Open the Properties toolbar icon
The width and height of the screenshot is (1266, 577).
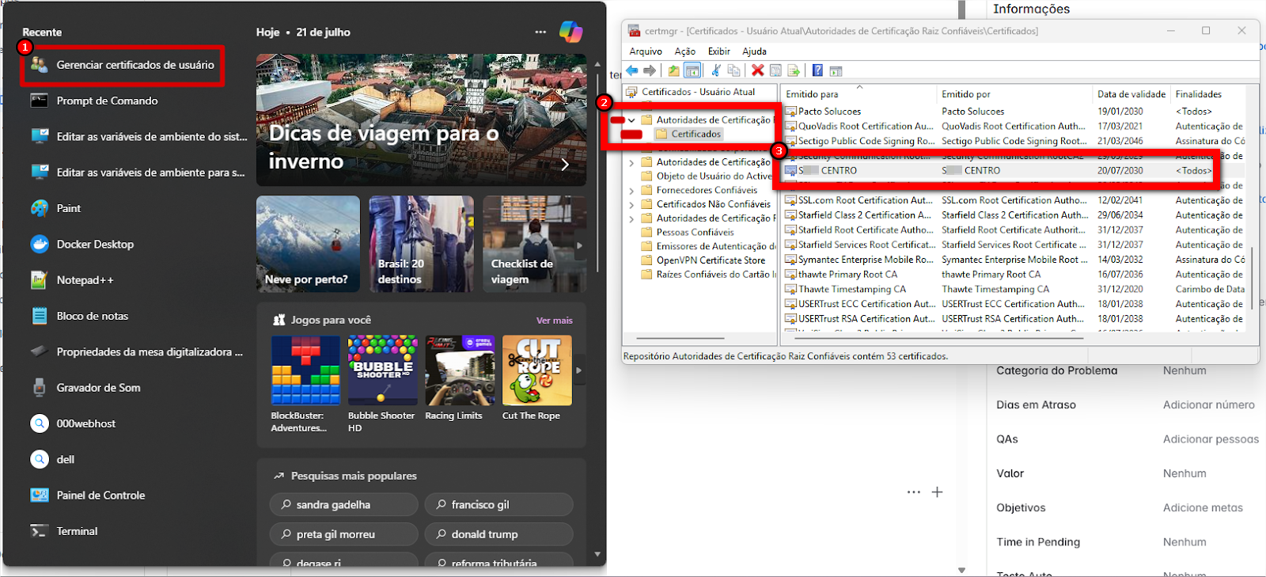tap(775, 70)
